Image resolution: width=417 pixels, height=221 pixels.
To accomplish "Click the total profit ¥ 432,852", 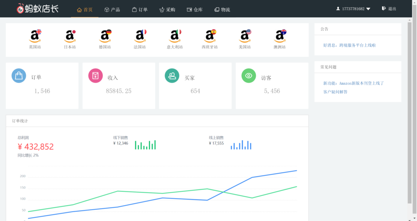I will coord(36,147).
